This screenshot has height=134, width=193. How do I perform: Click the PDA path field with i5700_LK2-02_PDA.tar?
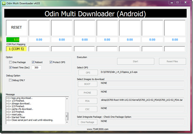coord(142,101)
